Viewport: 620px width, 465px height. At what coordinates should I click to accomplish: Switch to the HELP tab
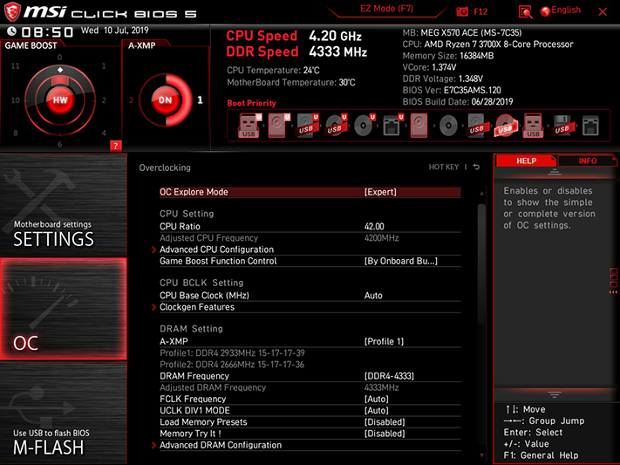(x=526, y=161)
